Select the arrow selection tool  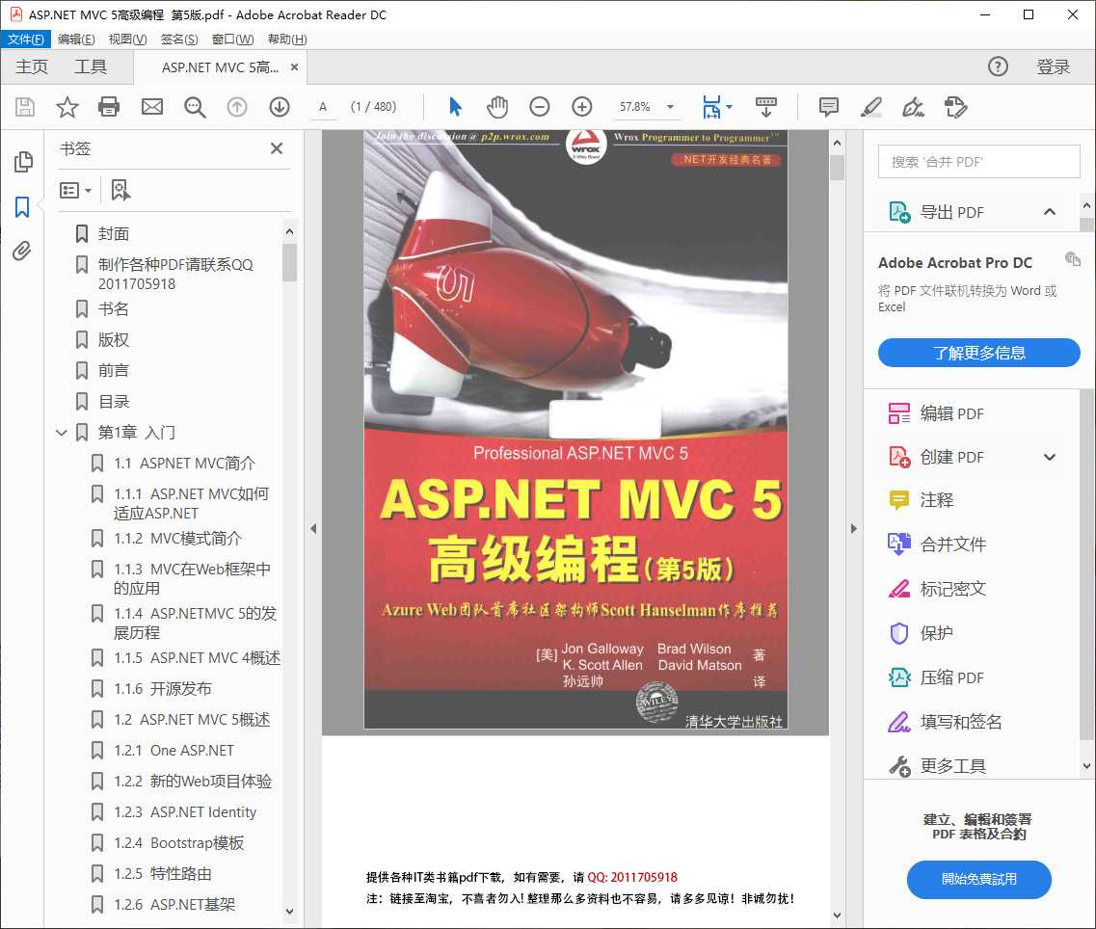[455, 107]
